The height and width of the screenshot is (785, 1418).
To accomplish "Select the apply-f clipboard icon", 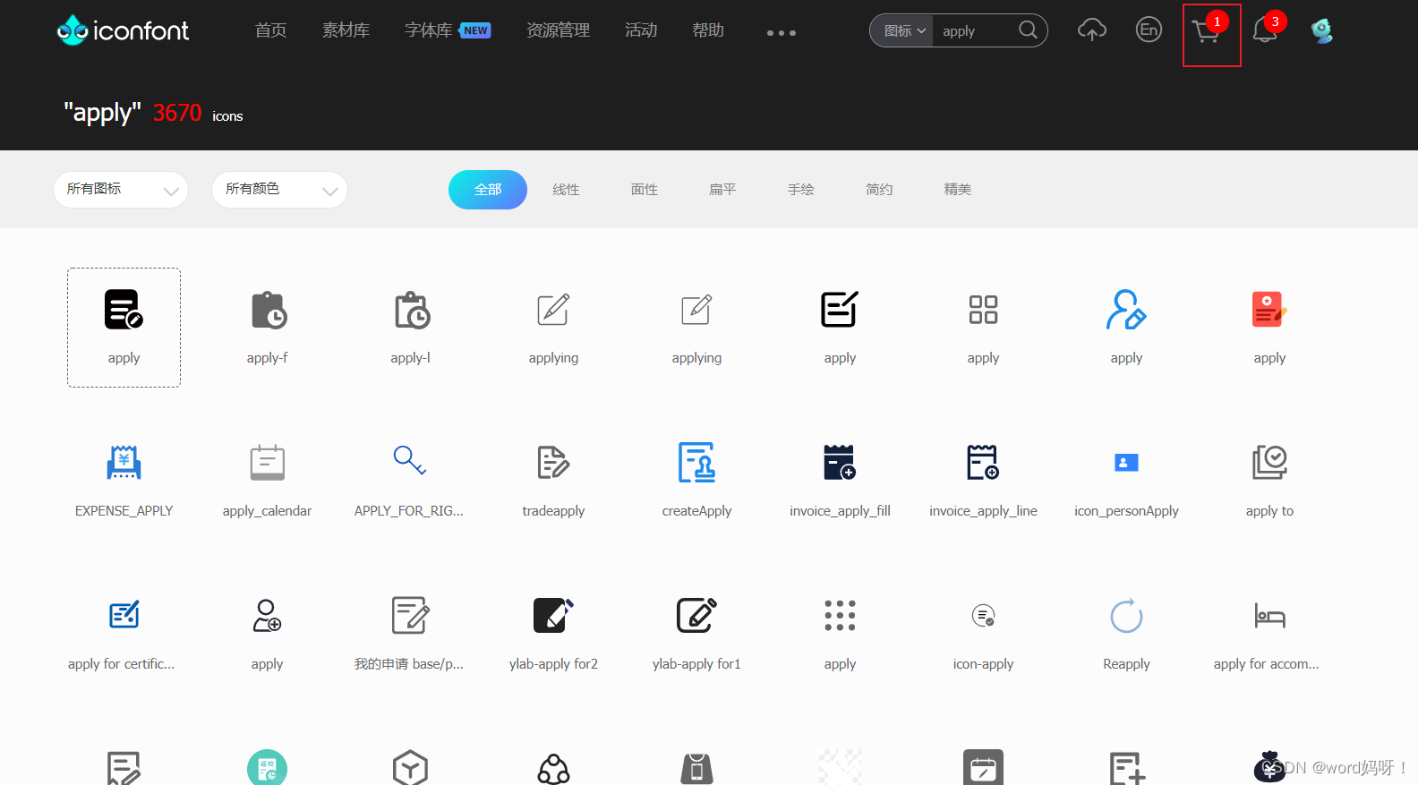I will 268,311.
